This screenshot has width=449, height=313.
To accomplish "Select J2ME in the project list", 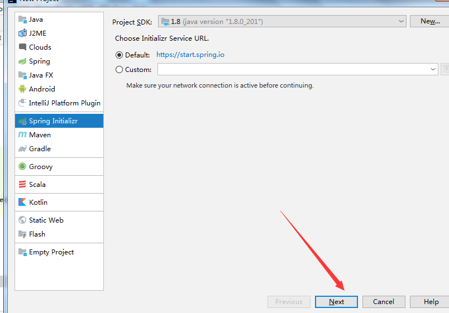I will [59, 33].
